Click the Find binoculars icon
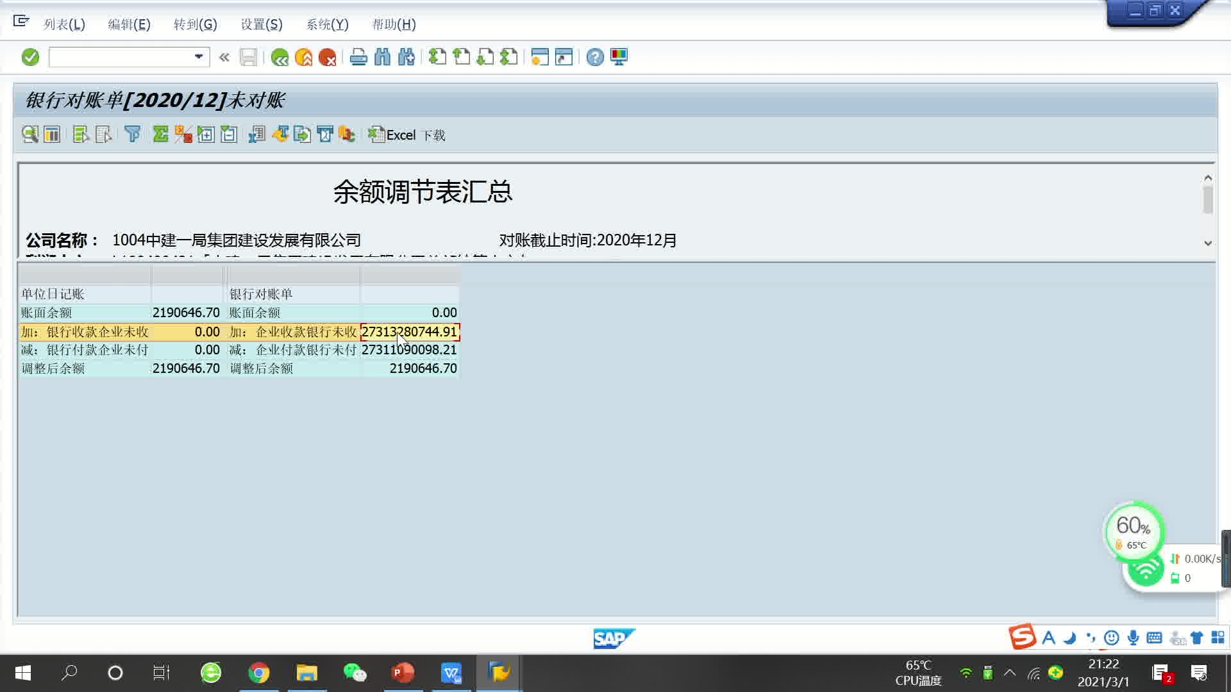Image resolution: width=1231 pixels, height=692 pixels. click(x=382, y=58)
